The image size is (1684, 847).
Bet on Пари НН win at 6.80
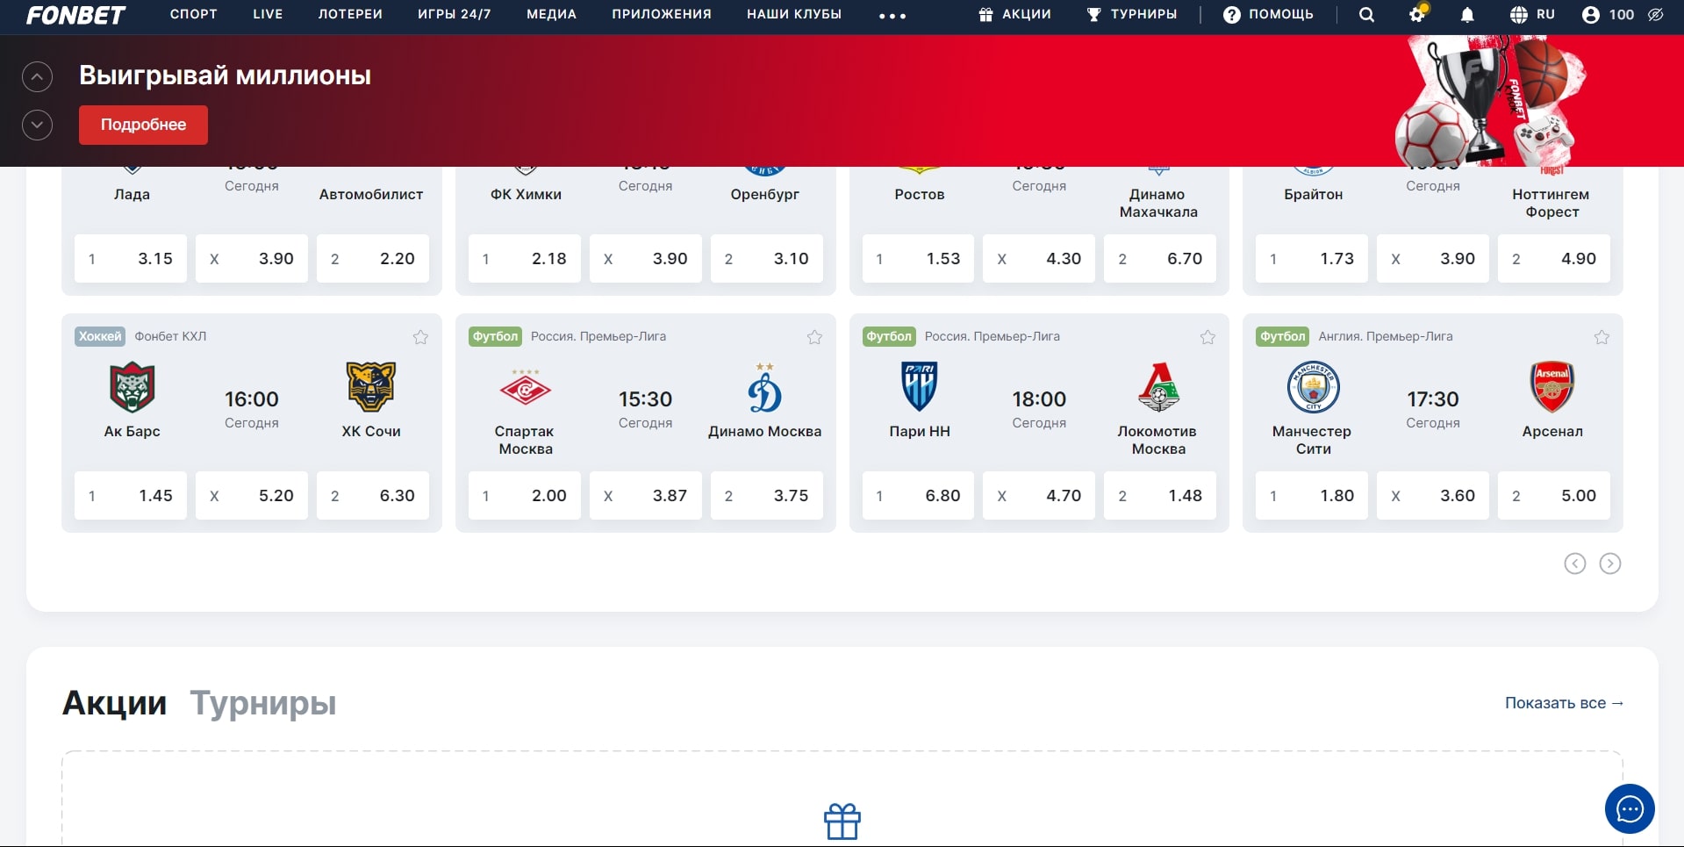tap(918, 495)
